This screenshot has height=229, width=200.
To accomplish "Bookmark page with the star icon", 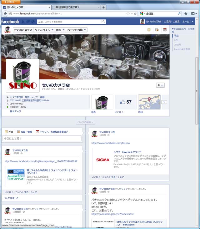I will [128, 13].
